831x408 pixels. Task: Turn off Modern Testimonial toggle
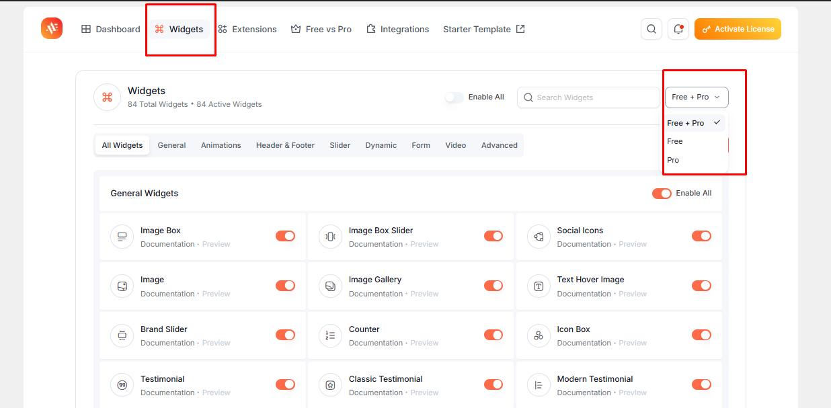pos(701,384)
